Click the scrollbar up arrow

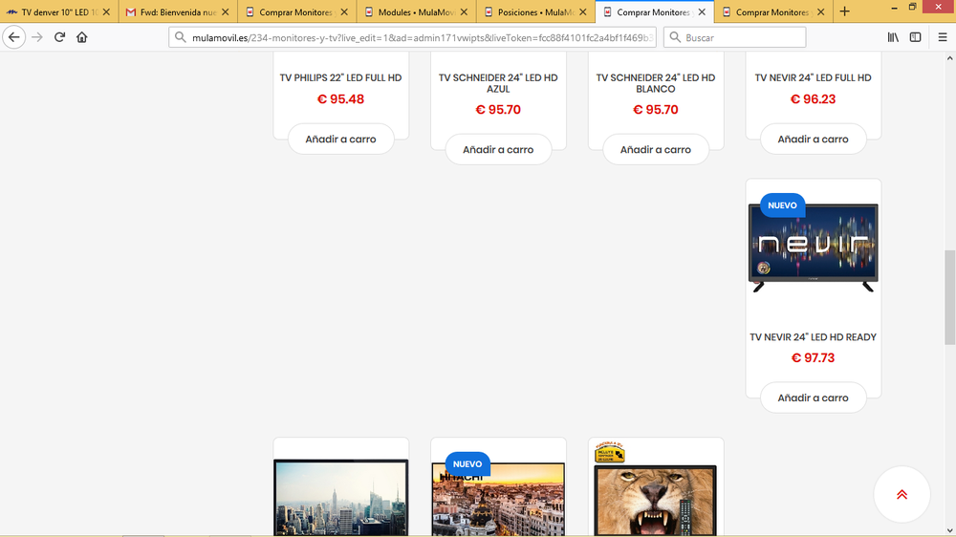[x=949, y=58]
